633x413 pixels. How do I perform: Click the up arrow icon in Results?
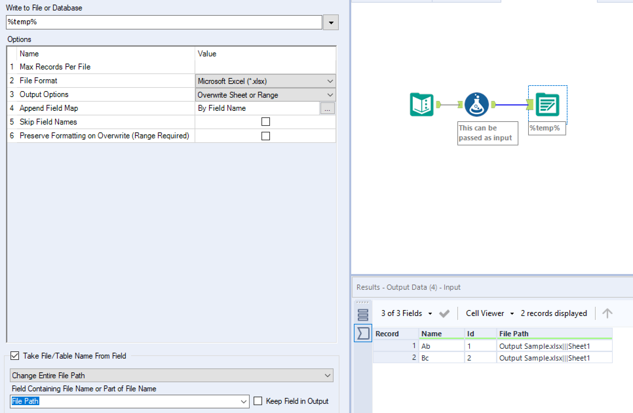(607, 313)
